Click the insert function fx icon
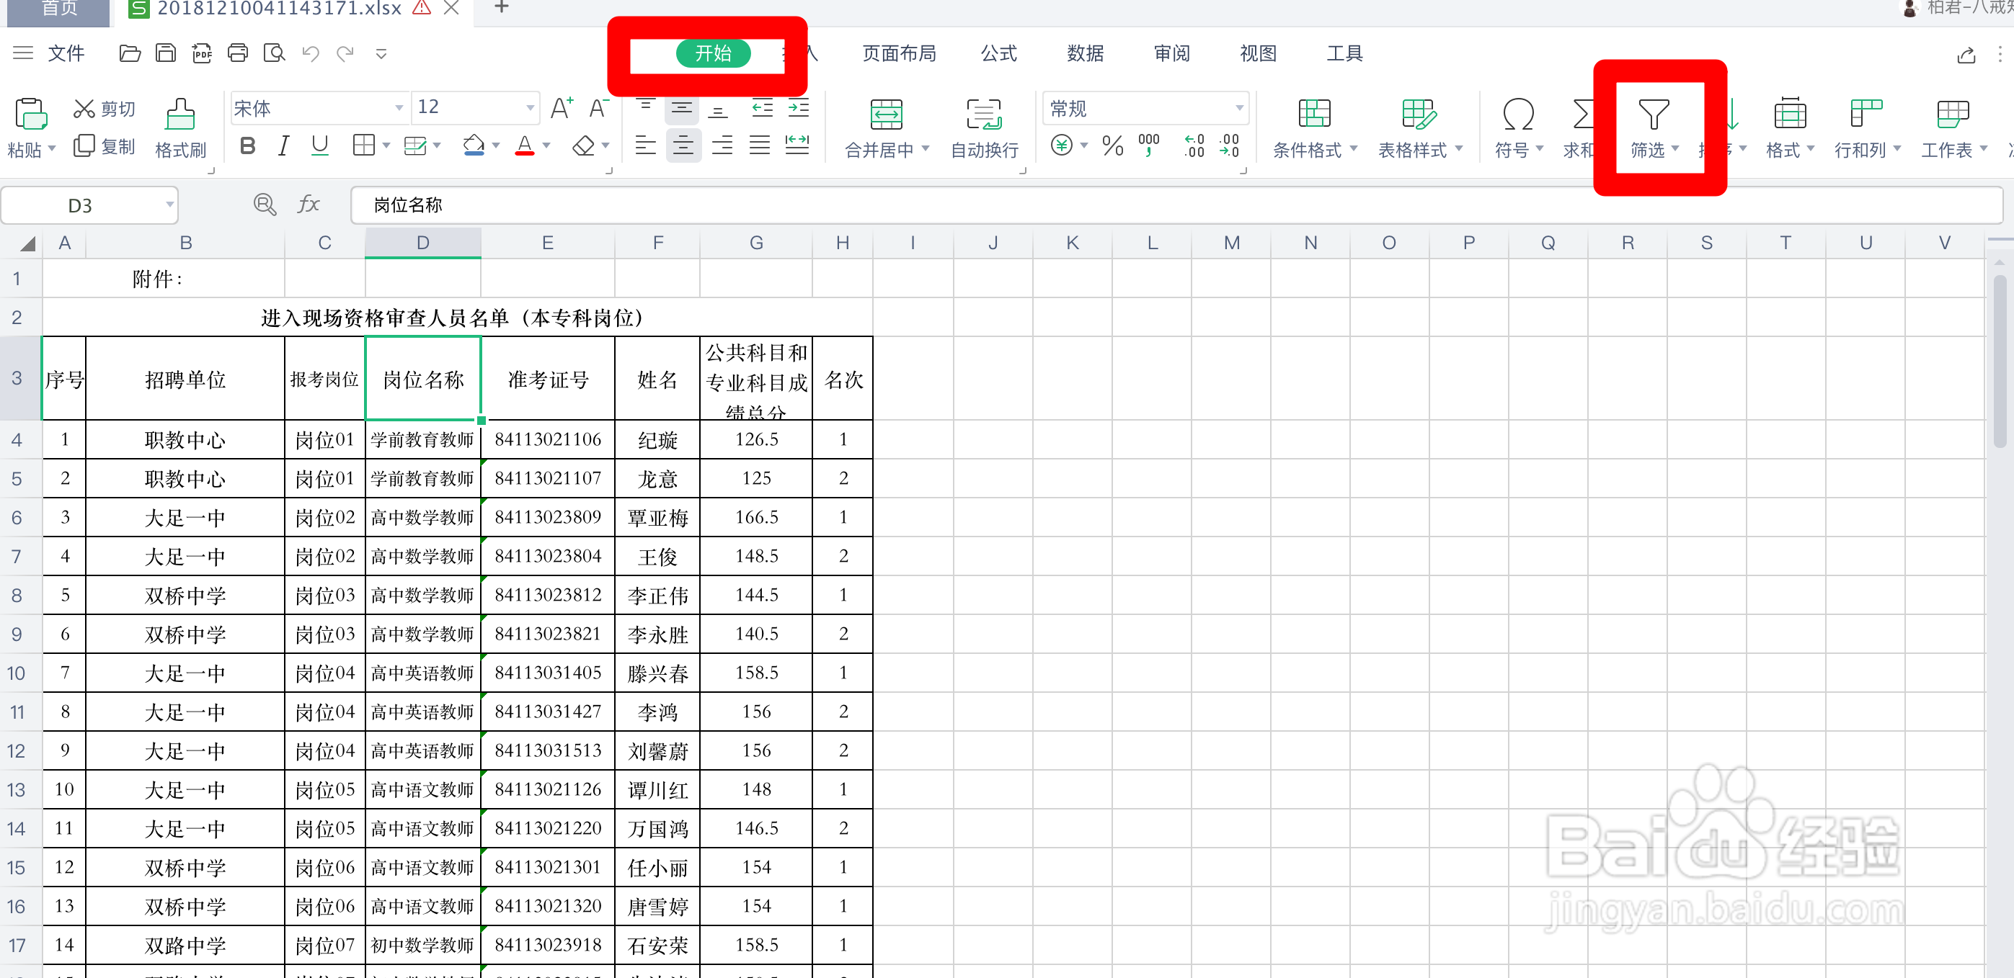Viewport: 2014px width, 978px height. pyautogui.click(x=309, y=205)
